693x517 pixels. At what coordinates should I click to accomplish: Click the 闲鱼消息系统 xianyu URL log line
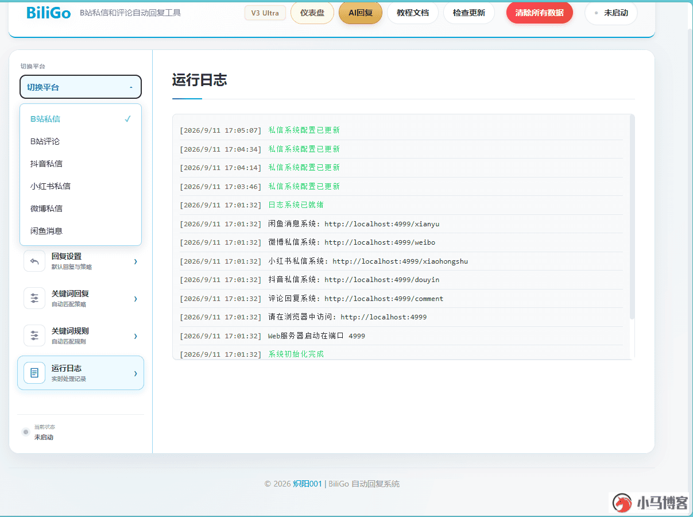coord(401,224)
